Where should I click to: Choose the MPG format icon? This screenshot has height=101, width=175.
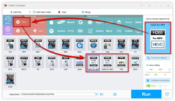(x=66, y=44)
